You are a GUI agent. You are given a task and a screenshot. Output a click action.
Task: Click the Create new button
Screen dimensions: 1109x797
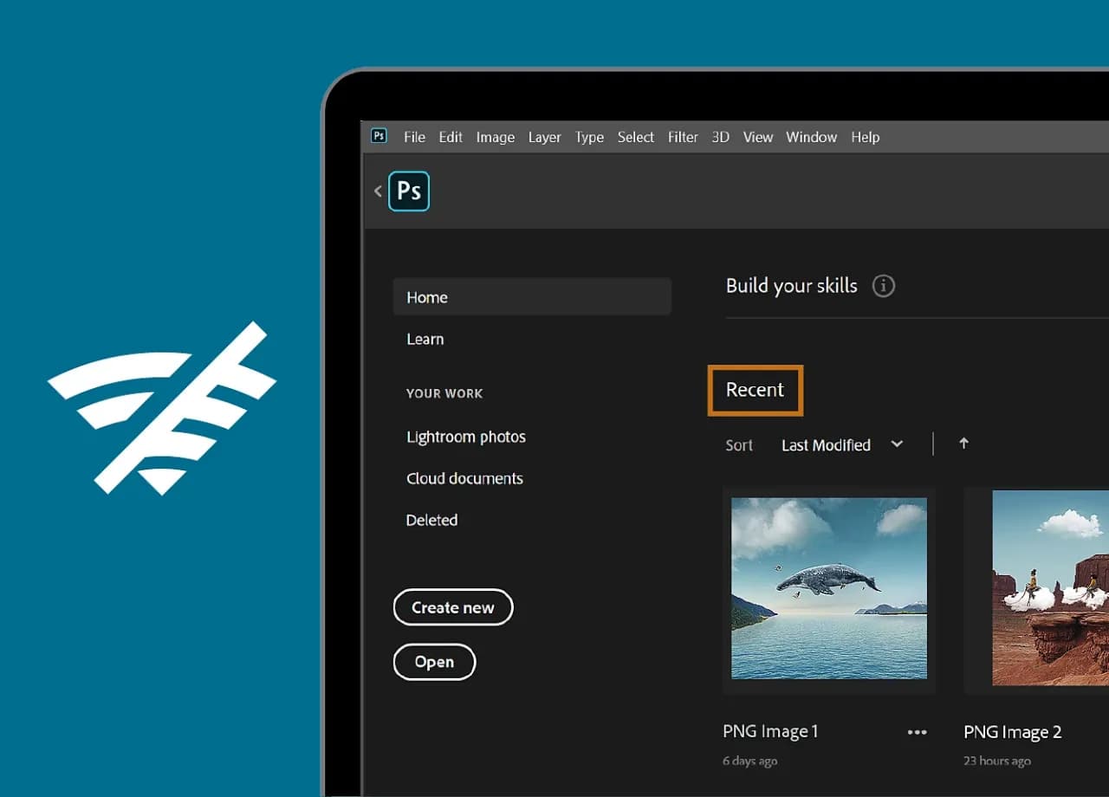click(x=453, y=607)
